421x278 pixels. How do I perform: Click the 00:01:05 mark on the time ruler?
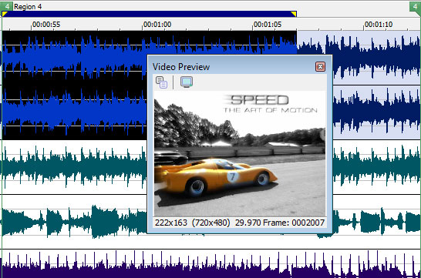point(268,25)
